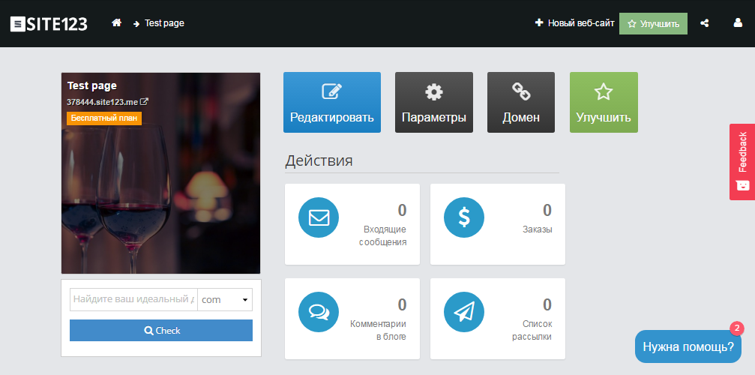This screenshot has width=755, height=375.
Task: Click the smiley icon on Feedback tab
Action: pos(743,185)
